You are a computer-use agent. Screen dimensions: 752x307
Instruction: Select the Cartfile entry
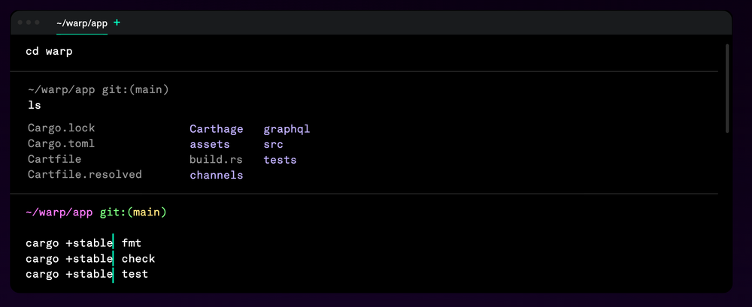[55, 159]
